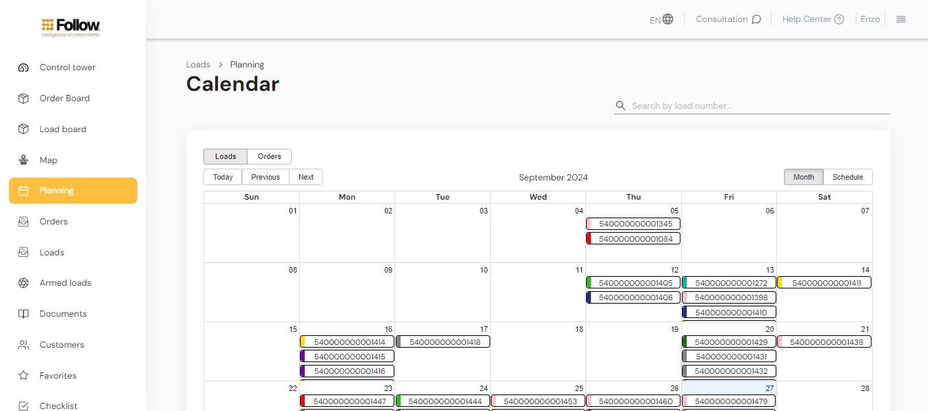Click the Customers people icon
The height and width of the screenshot is (411, 928).
pyautogui.click(x=23, y=345)
